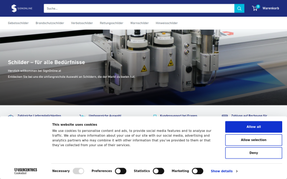Open the Warenkorb shopping cart icon
This screenshot has height=179, width=287.
pyautogui.click(x=255, y=8)
